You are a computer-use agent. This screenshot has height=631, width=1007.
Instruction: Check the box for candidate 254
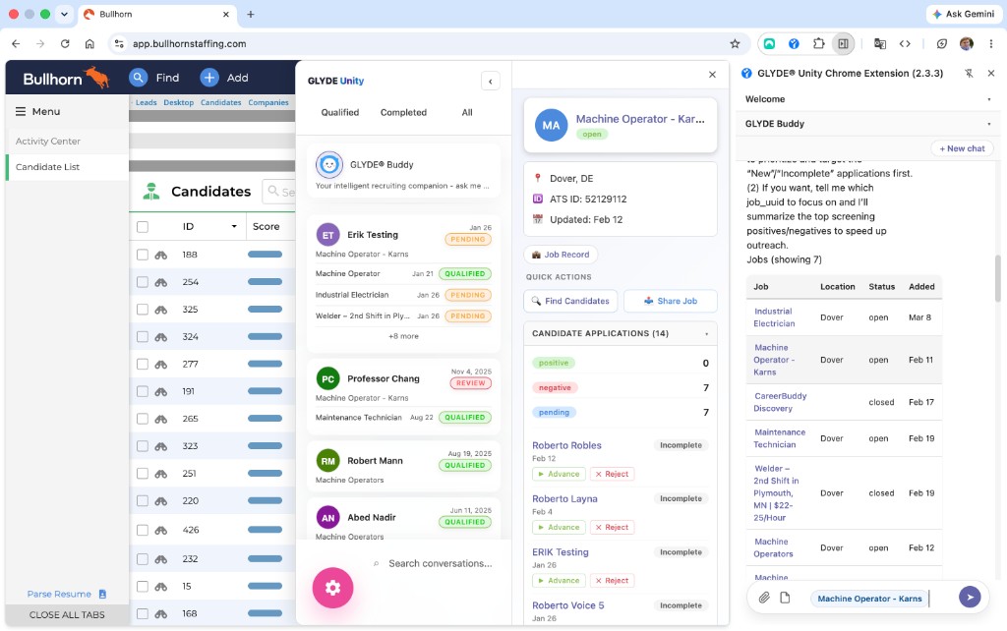pyautogui.click(x=143, y=282)
